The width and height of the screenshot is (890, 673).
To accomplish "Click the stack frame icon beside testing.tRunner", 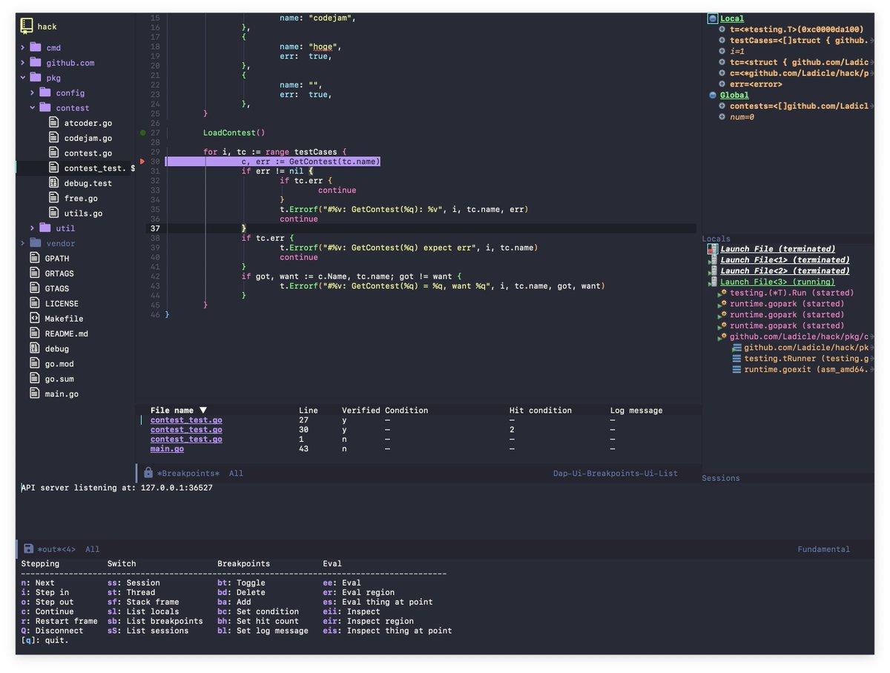I will pos(736,359).
